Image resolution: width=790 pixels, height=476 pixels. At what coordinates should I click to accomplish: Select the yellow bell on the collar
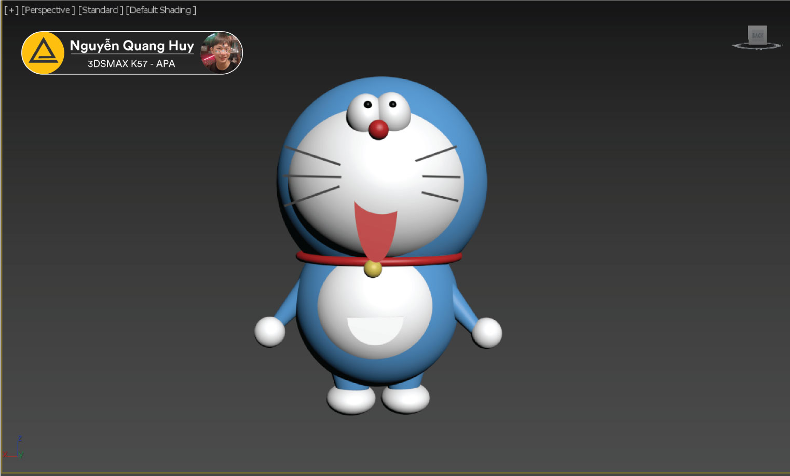click(373, 268)
